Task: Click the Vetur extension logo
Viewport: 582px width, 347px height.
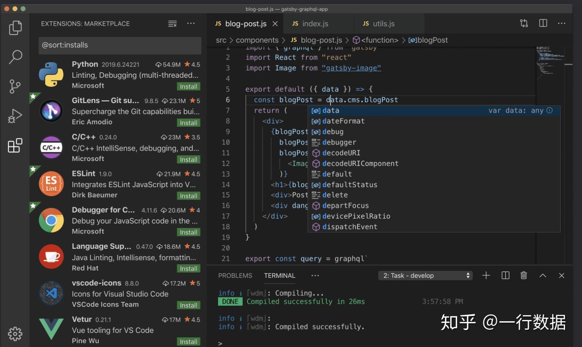Action: pos(51,329)
